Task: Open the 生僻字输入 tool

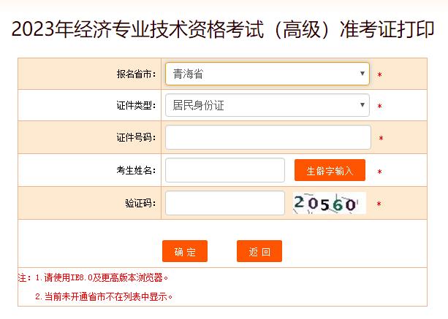Action: [x=330, y=170]
